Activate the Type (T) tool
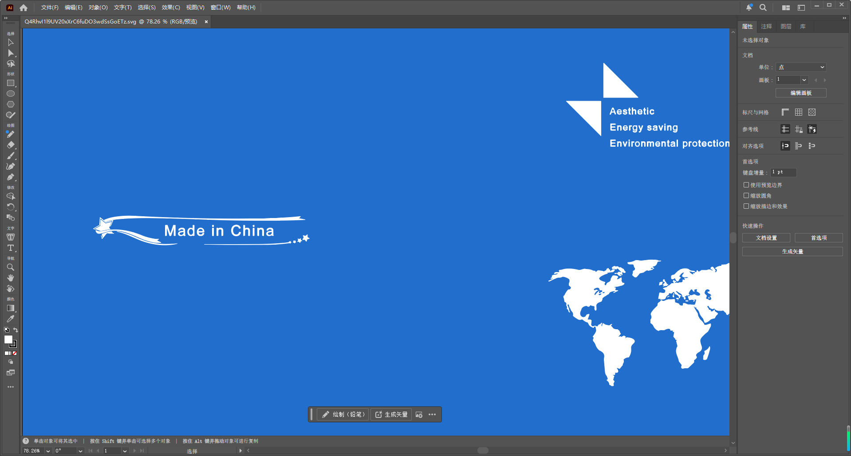The width and height of the screenshot is (851, 456). tap(11, 248)
